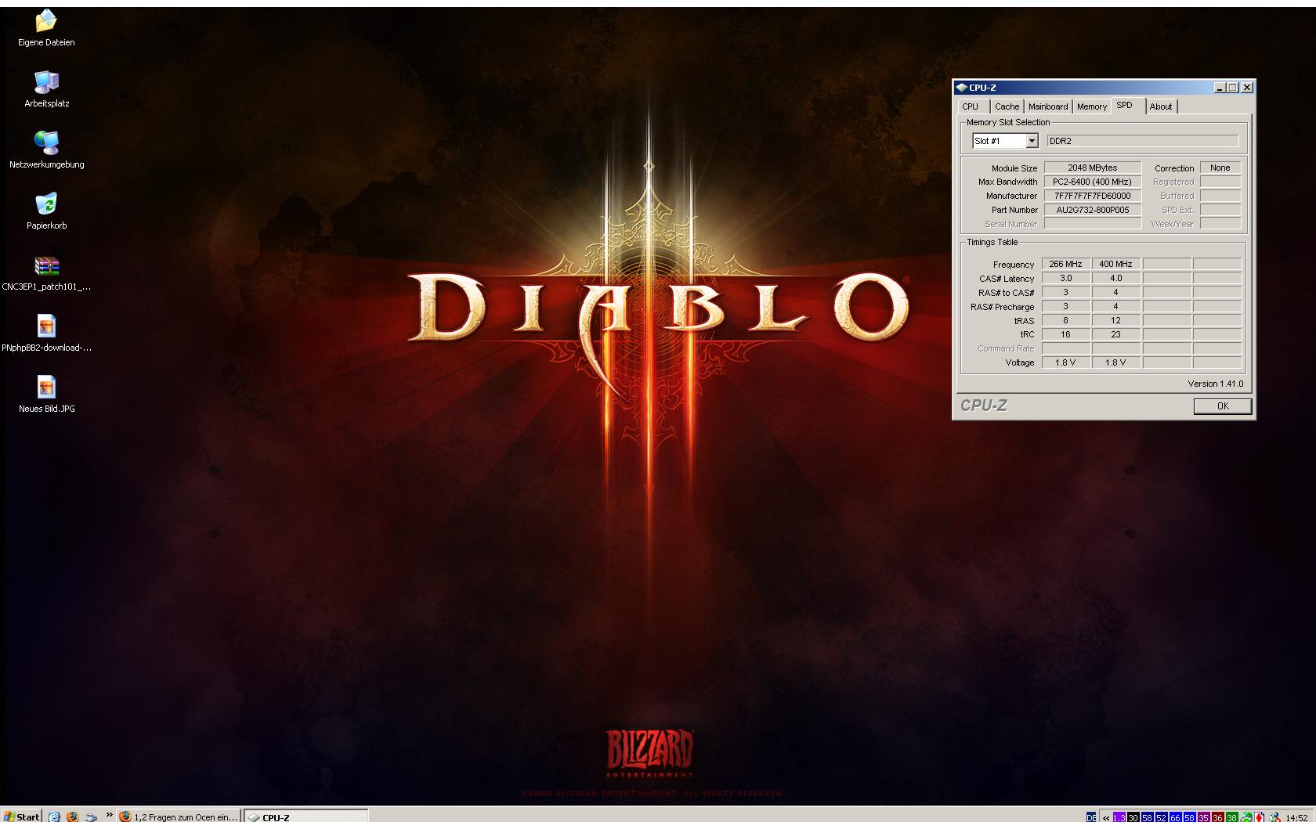Open the About tab
1316x822 pixels.
[x=1161, y=106]
